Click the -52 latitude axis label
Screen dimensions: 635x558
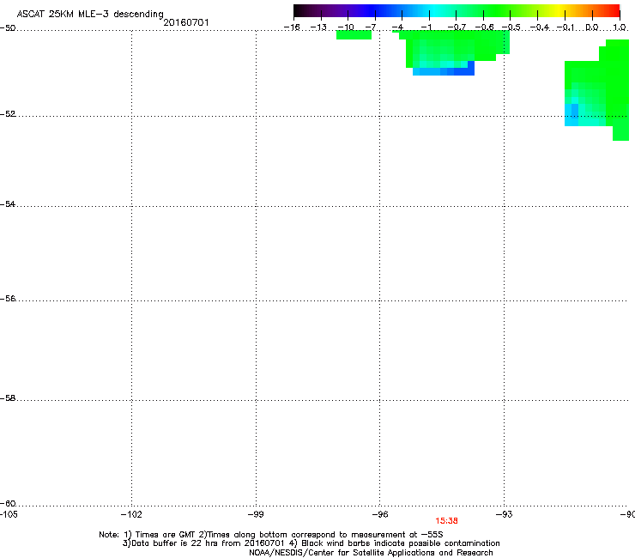(x=8, y=114)
